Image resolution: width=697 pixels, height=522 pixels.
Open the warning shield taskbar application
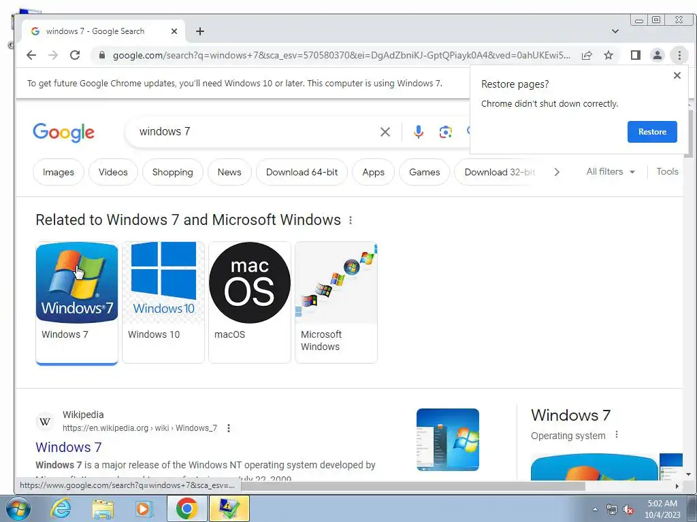229,508
